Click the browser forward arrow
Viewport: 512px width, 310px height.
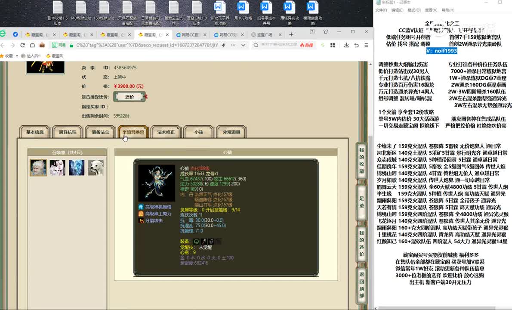12,45
